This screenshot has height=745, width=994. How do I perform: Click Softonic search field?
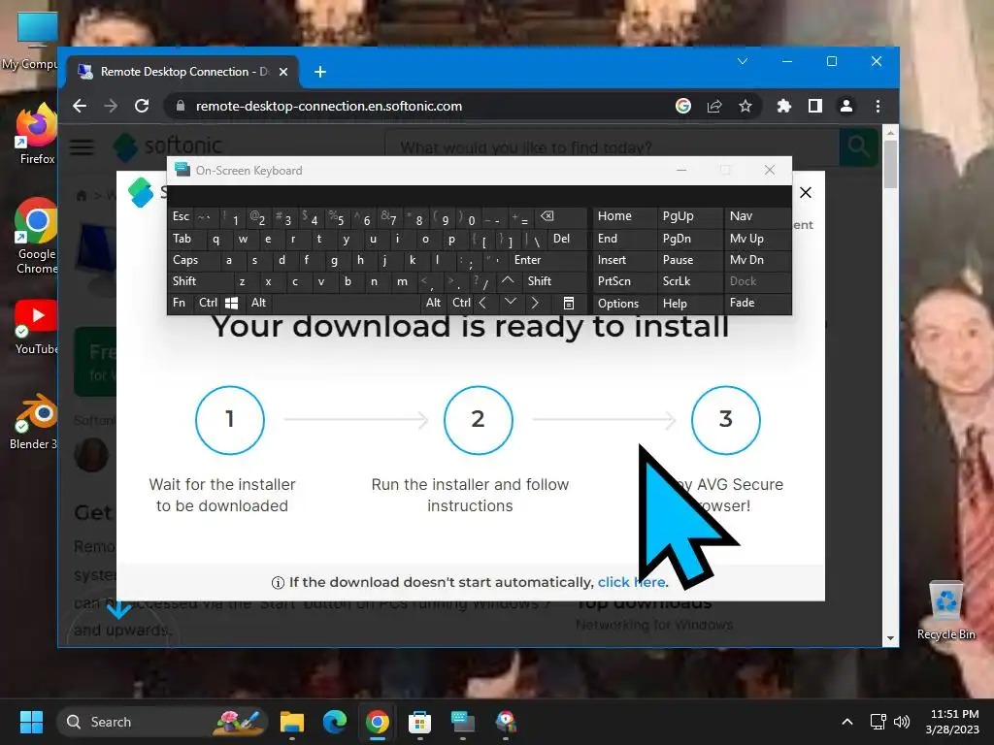click(612, 147)
